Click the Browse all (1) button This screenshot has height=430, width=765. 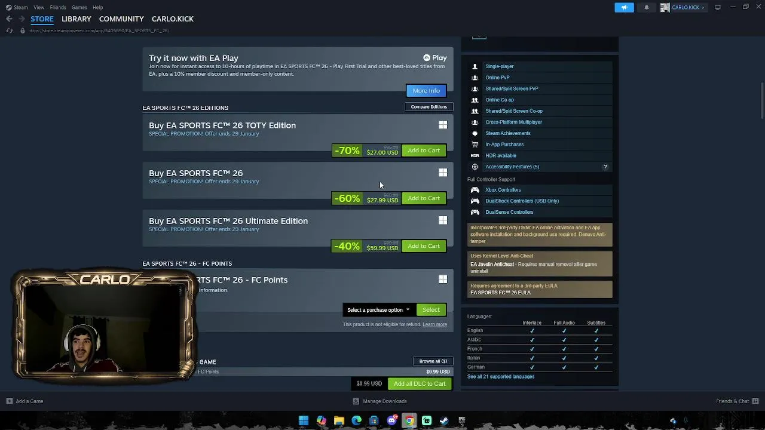tap(433, 361)
